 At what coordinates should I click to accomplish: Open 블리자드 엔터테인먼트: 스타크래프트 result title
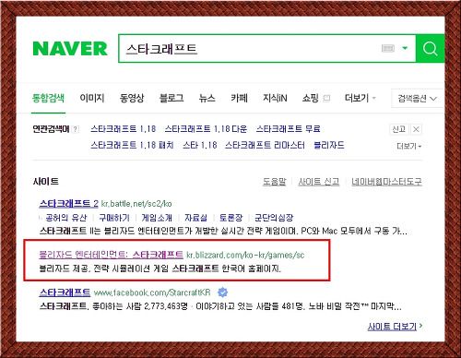coord(111,255)
